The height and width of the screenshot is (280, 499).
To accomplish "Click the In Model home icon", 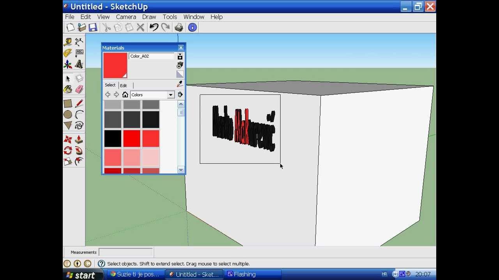I will coord(125,94).
